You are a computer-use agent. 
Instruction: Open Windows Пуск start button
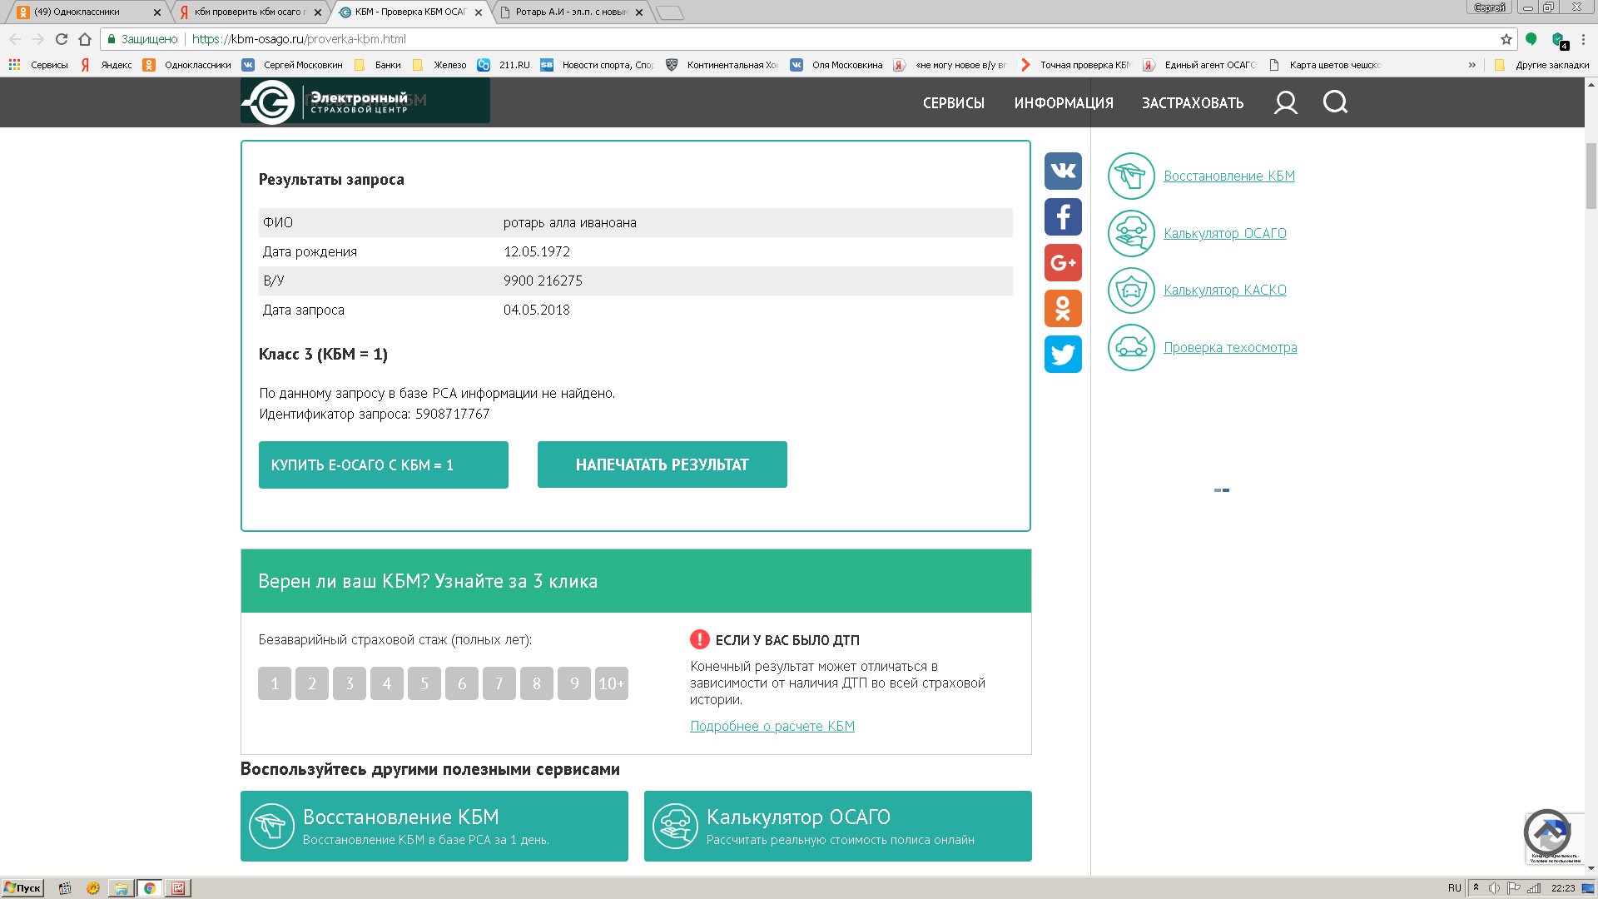23,888
